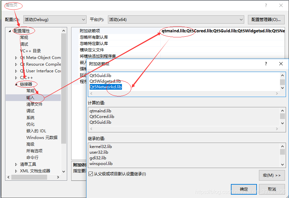Click help icon in 附加依赖项 dialog
289x198 pixels.
tap(266, 64)
